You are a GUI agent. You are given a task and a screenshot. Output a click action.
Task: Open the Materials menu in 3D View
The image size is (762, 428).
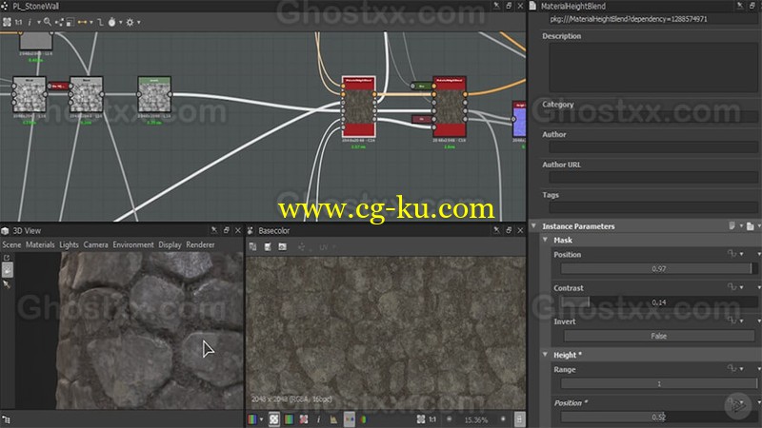40,244
